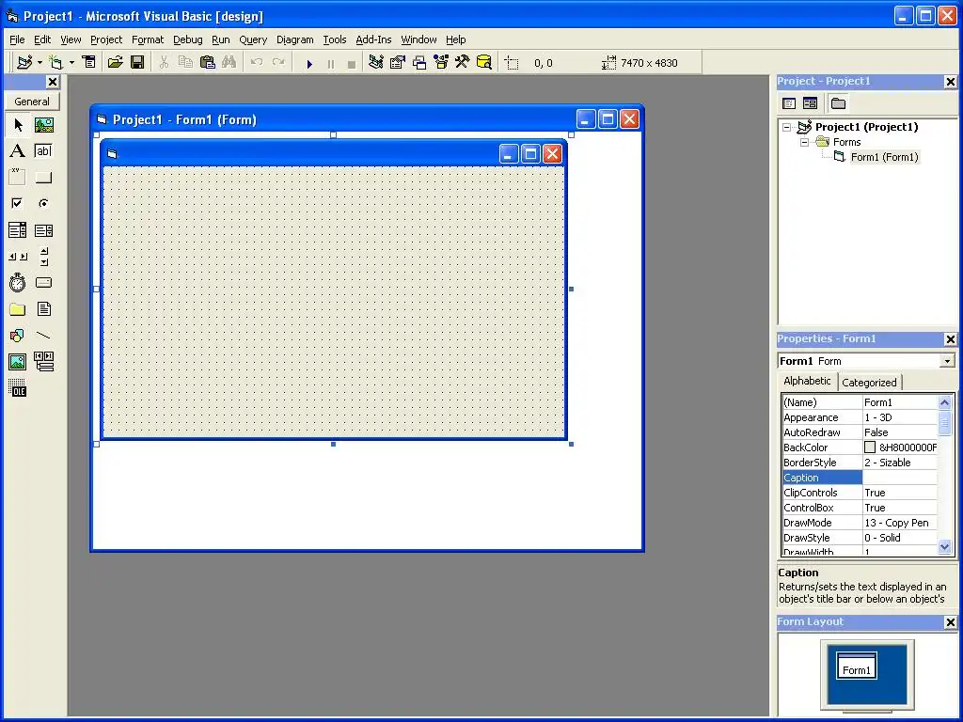This screenshot has width=963, height=722.
Task: Click the Data View Window toolbar icon
Action: (484, 62)
